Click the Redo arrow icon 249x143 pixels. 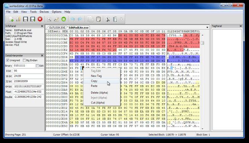point(80,19)
